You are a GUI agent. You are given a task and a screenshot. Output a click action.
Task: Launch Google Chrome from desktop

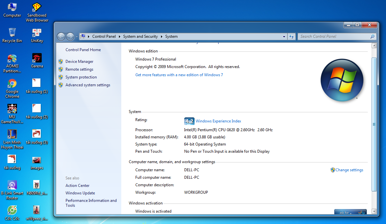[12, 89]
